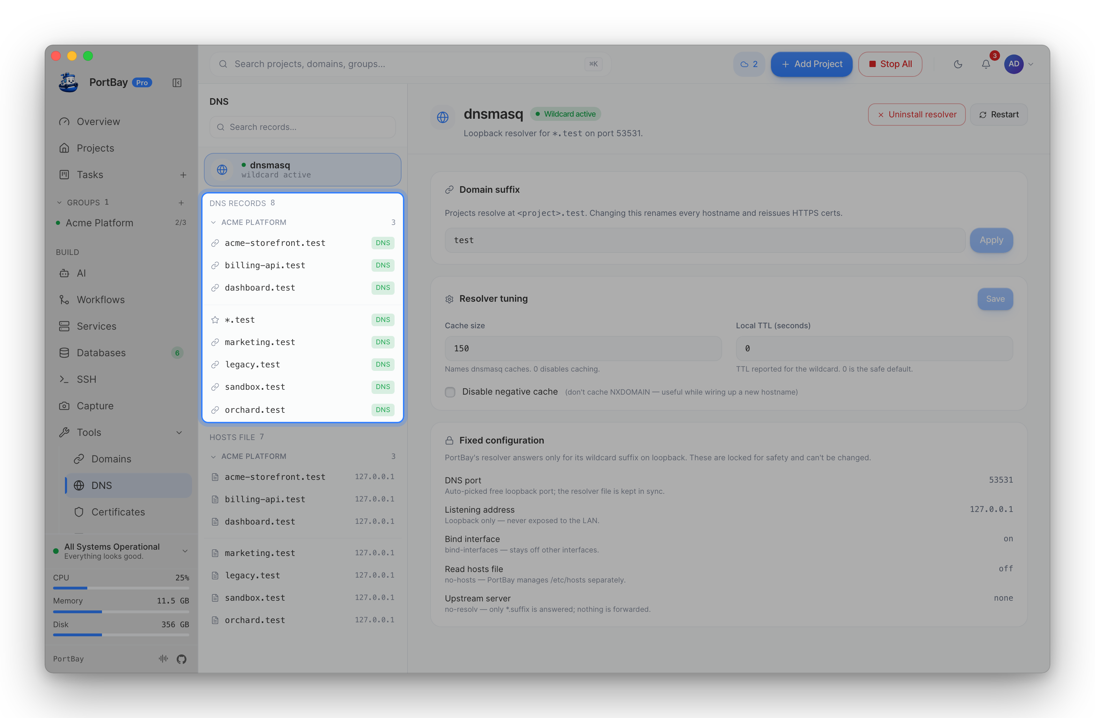The height and width of the screenshot is (718, 1095).
Task: Add a new task with plus icon
Action: 183,175
